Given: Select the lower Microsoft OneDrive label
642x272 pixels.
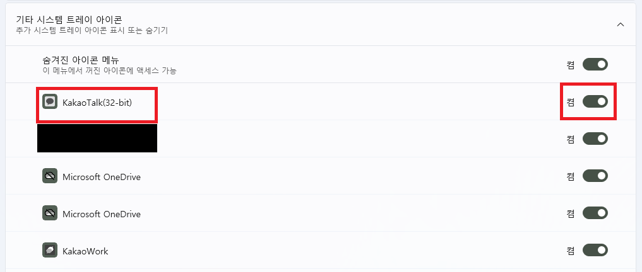Looking at the screenshot, I should pyautogui.click(x=101, y=214).
